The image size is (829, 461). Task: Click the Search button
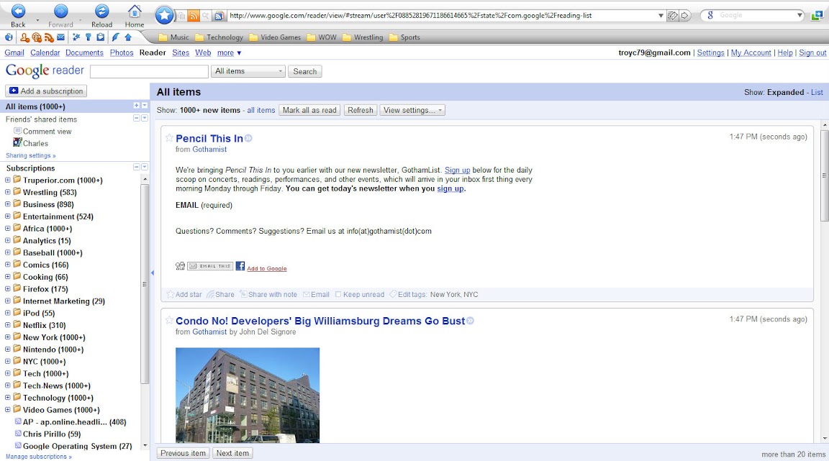[304, 71]
